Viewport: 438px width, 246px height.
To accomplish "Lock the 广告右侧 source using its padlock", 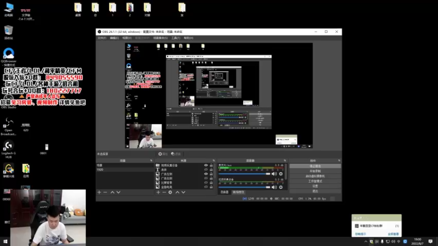I will (x=211, y=178).
